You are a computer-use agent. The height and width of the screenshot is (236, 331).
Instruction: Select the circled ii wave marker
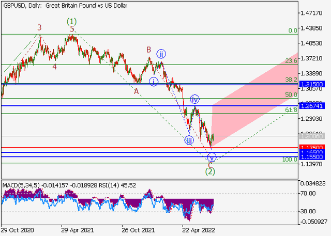[161, 54]
